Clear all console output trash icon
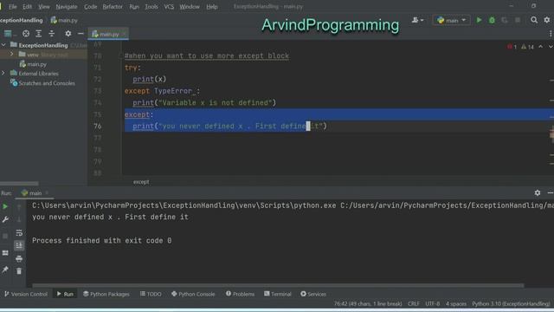 19,271
